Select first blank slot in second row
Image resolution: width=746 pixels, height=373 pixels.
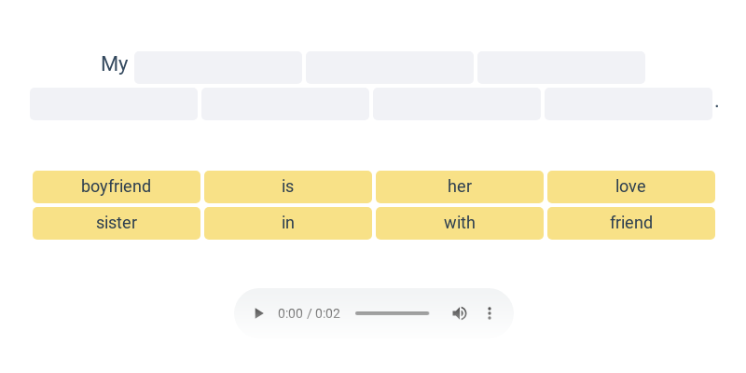[114, 104]
